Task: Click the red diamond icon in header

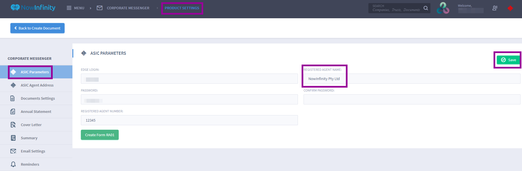Action: (510, 8)
